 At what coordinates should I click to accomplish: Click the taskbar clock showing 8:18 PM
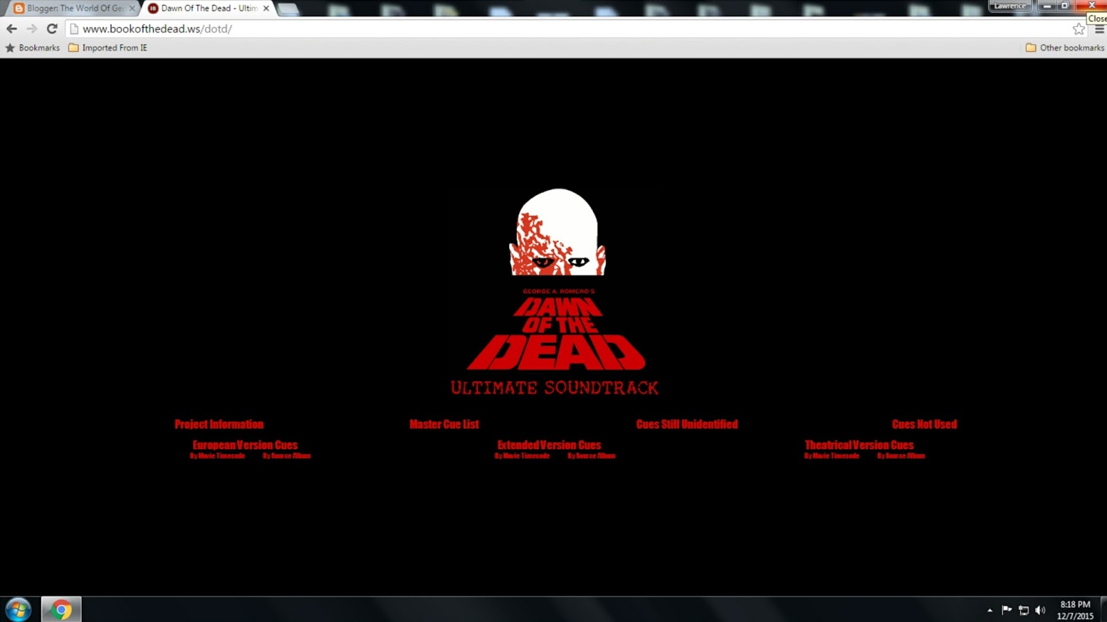tap(1075, 610)
